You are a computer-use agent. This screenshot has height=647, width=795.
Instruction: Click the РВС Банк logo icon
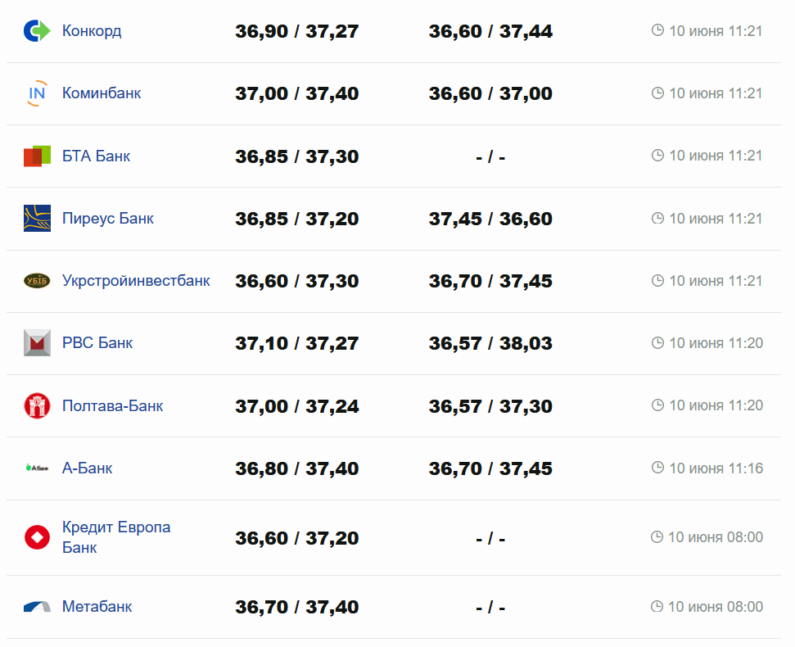(x=37, y=343)
